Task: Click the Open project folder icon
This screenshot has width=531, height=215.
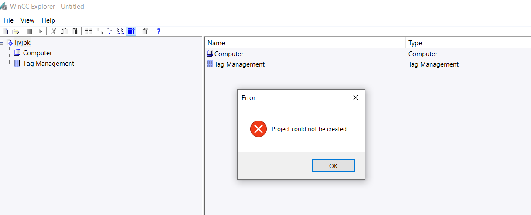Action: (15, 31)
